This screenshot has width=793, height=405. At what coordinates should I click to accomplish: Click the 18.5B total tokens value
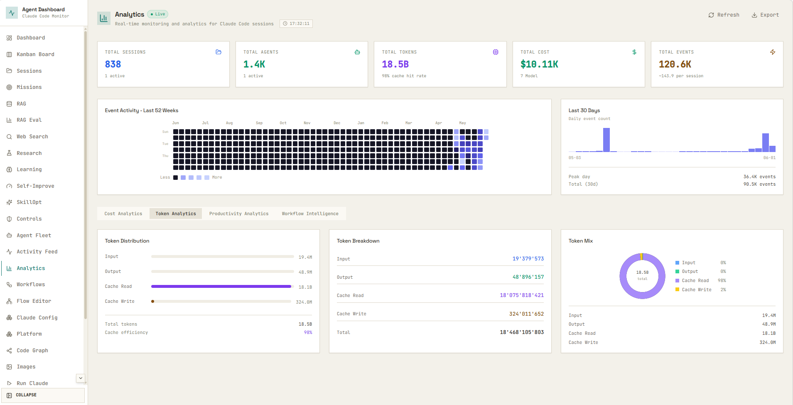(x=395, y=64)
